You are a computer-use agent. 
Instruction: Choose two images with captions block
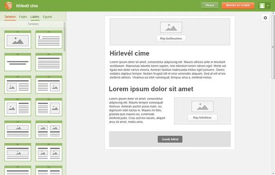49,129
